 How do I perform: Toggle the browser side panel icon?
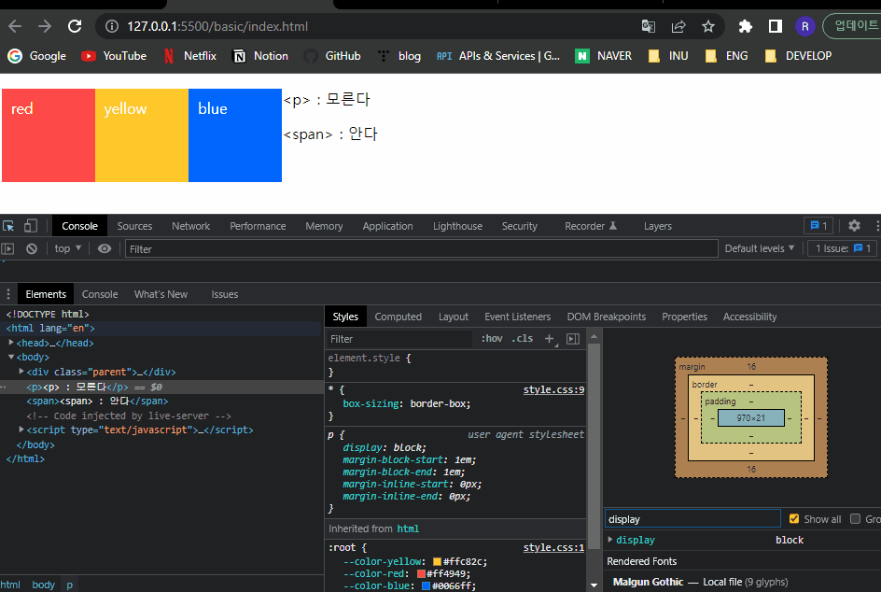pyautogui.click(x=776, y=26)
